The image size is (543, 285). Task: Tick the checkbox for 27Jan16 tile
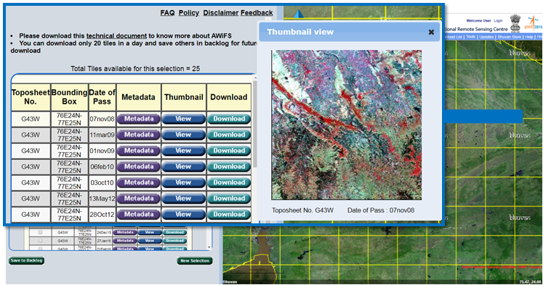pos(40,241)
